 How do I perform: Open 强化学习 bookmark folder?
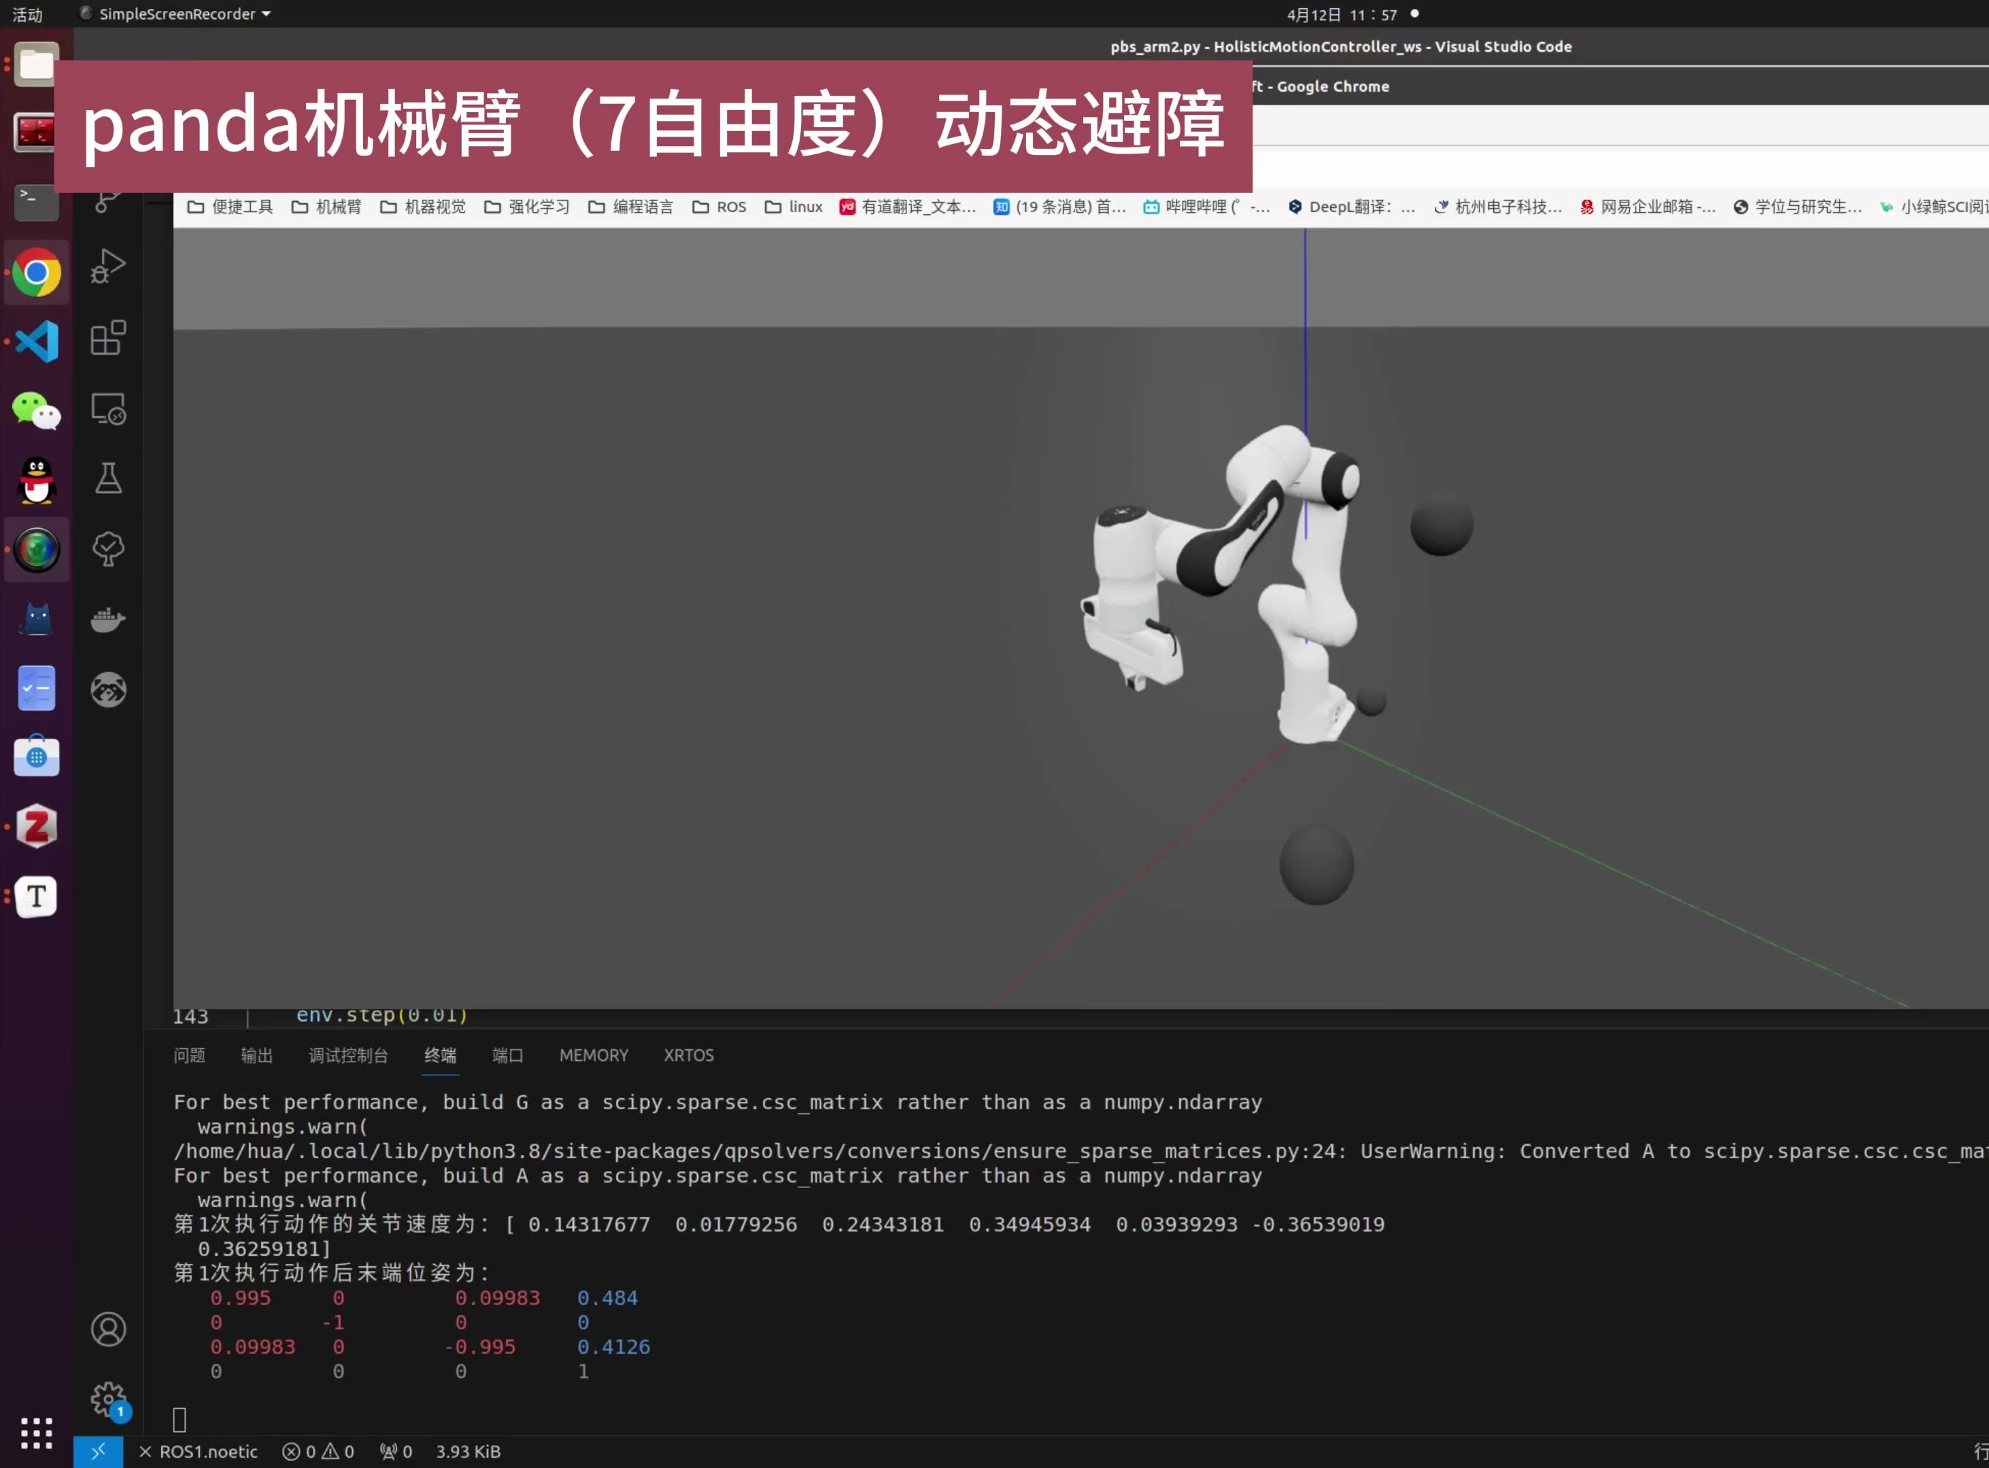[x=526, y=207]
